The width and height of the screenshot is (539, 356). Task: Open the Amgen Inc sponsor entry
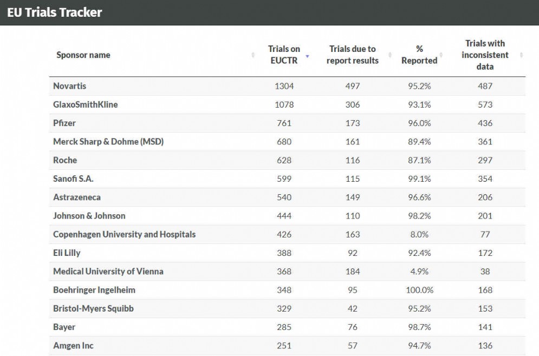point(73,345)
